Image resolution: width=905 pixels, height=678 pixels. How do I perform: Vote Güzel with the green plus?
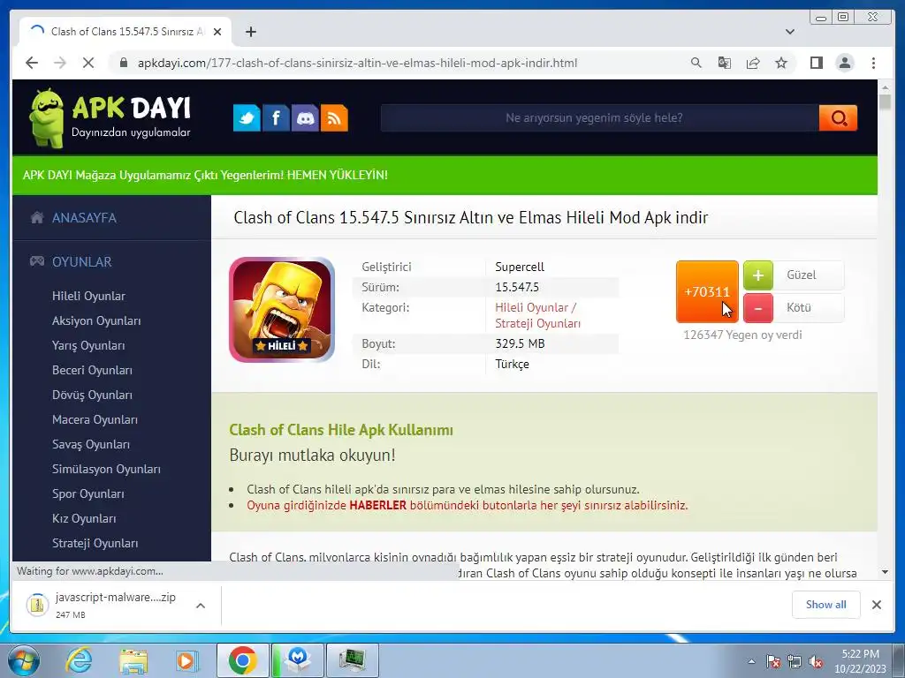757,275
